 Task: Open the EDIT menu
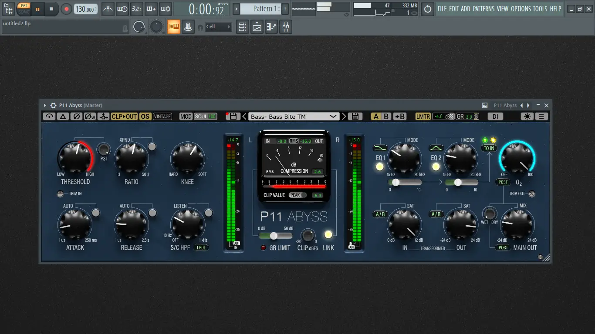[453, 9]
